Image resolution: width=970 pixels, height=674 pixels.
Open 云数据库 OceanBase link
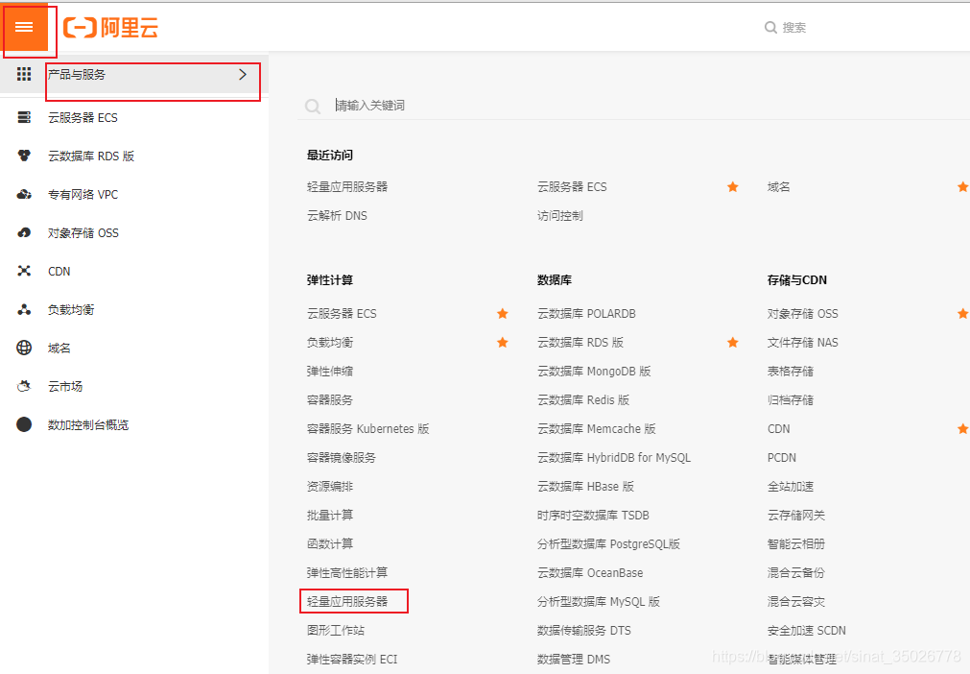pos(590,572)
